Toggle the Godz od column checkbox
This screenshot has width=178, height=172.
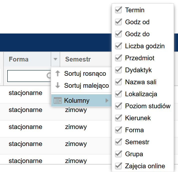[x=118, y=22]
